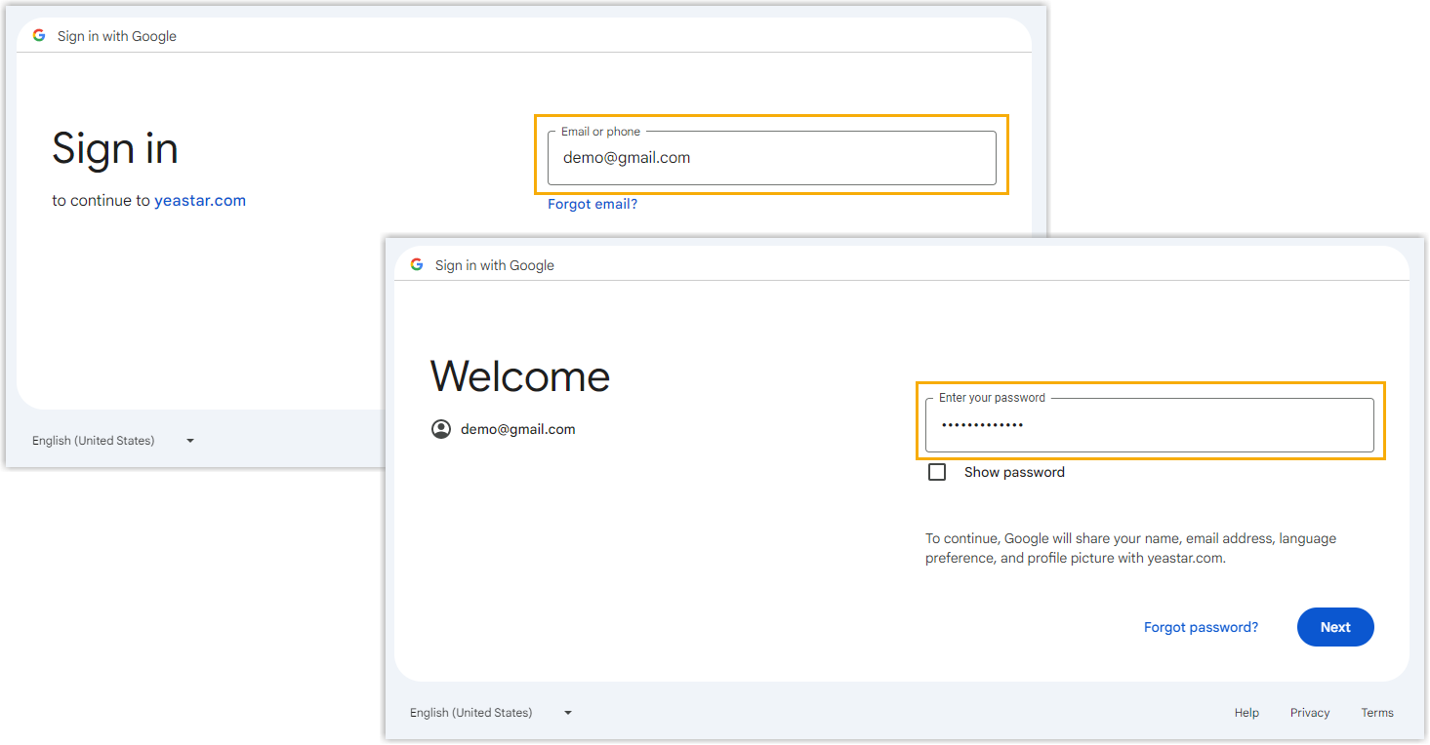
Task: Click the Google logo in the back sign-in window
Action: click(39, 36)
